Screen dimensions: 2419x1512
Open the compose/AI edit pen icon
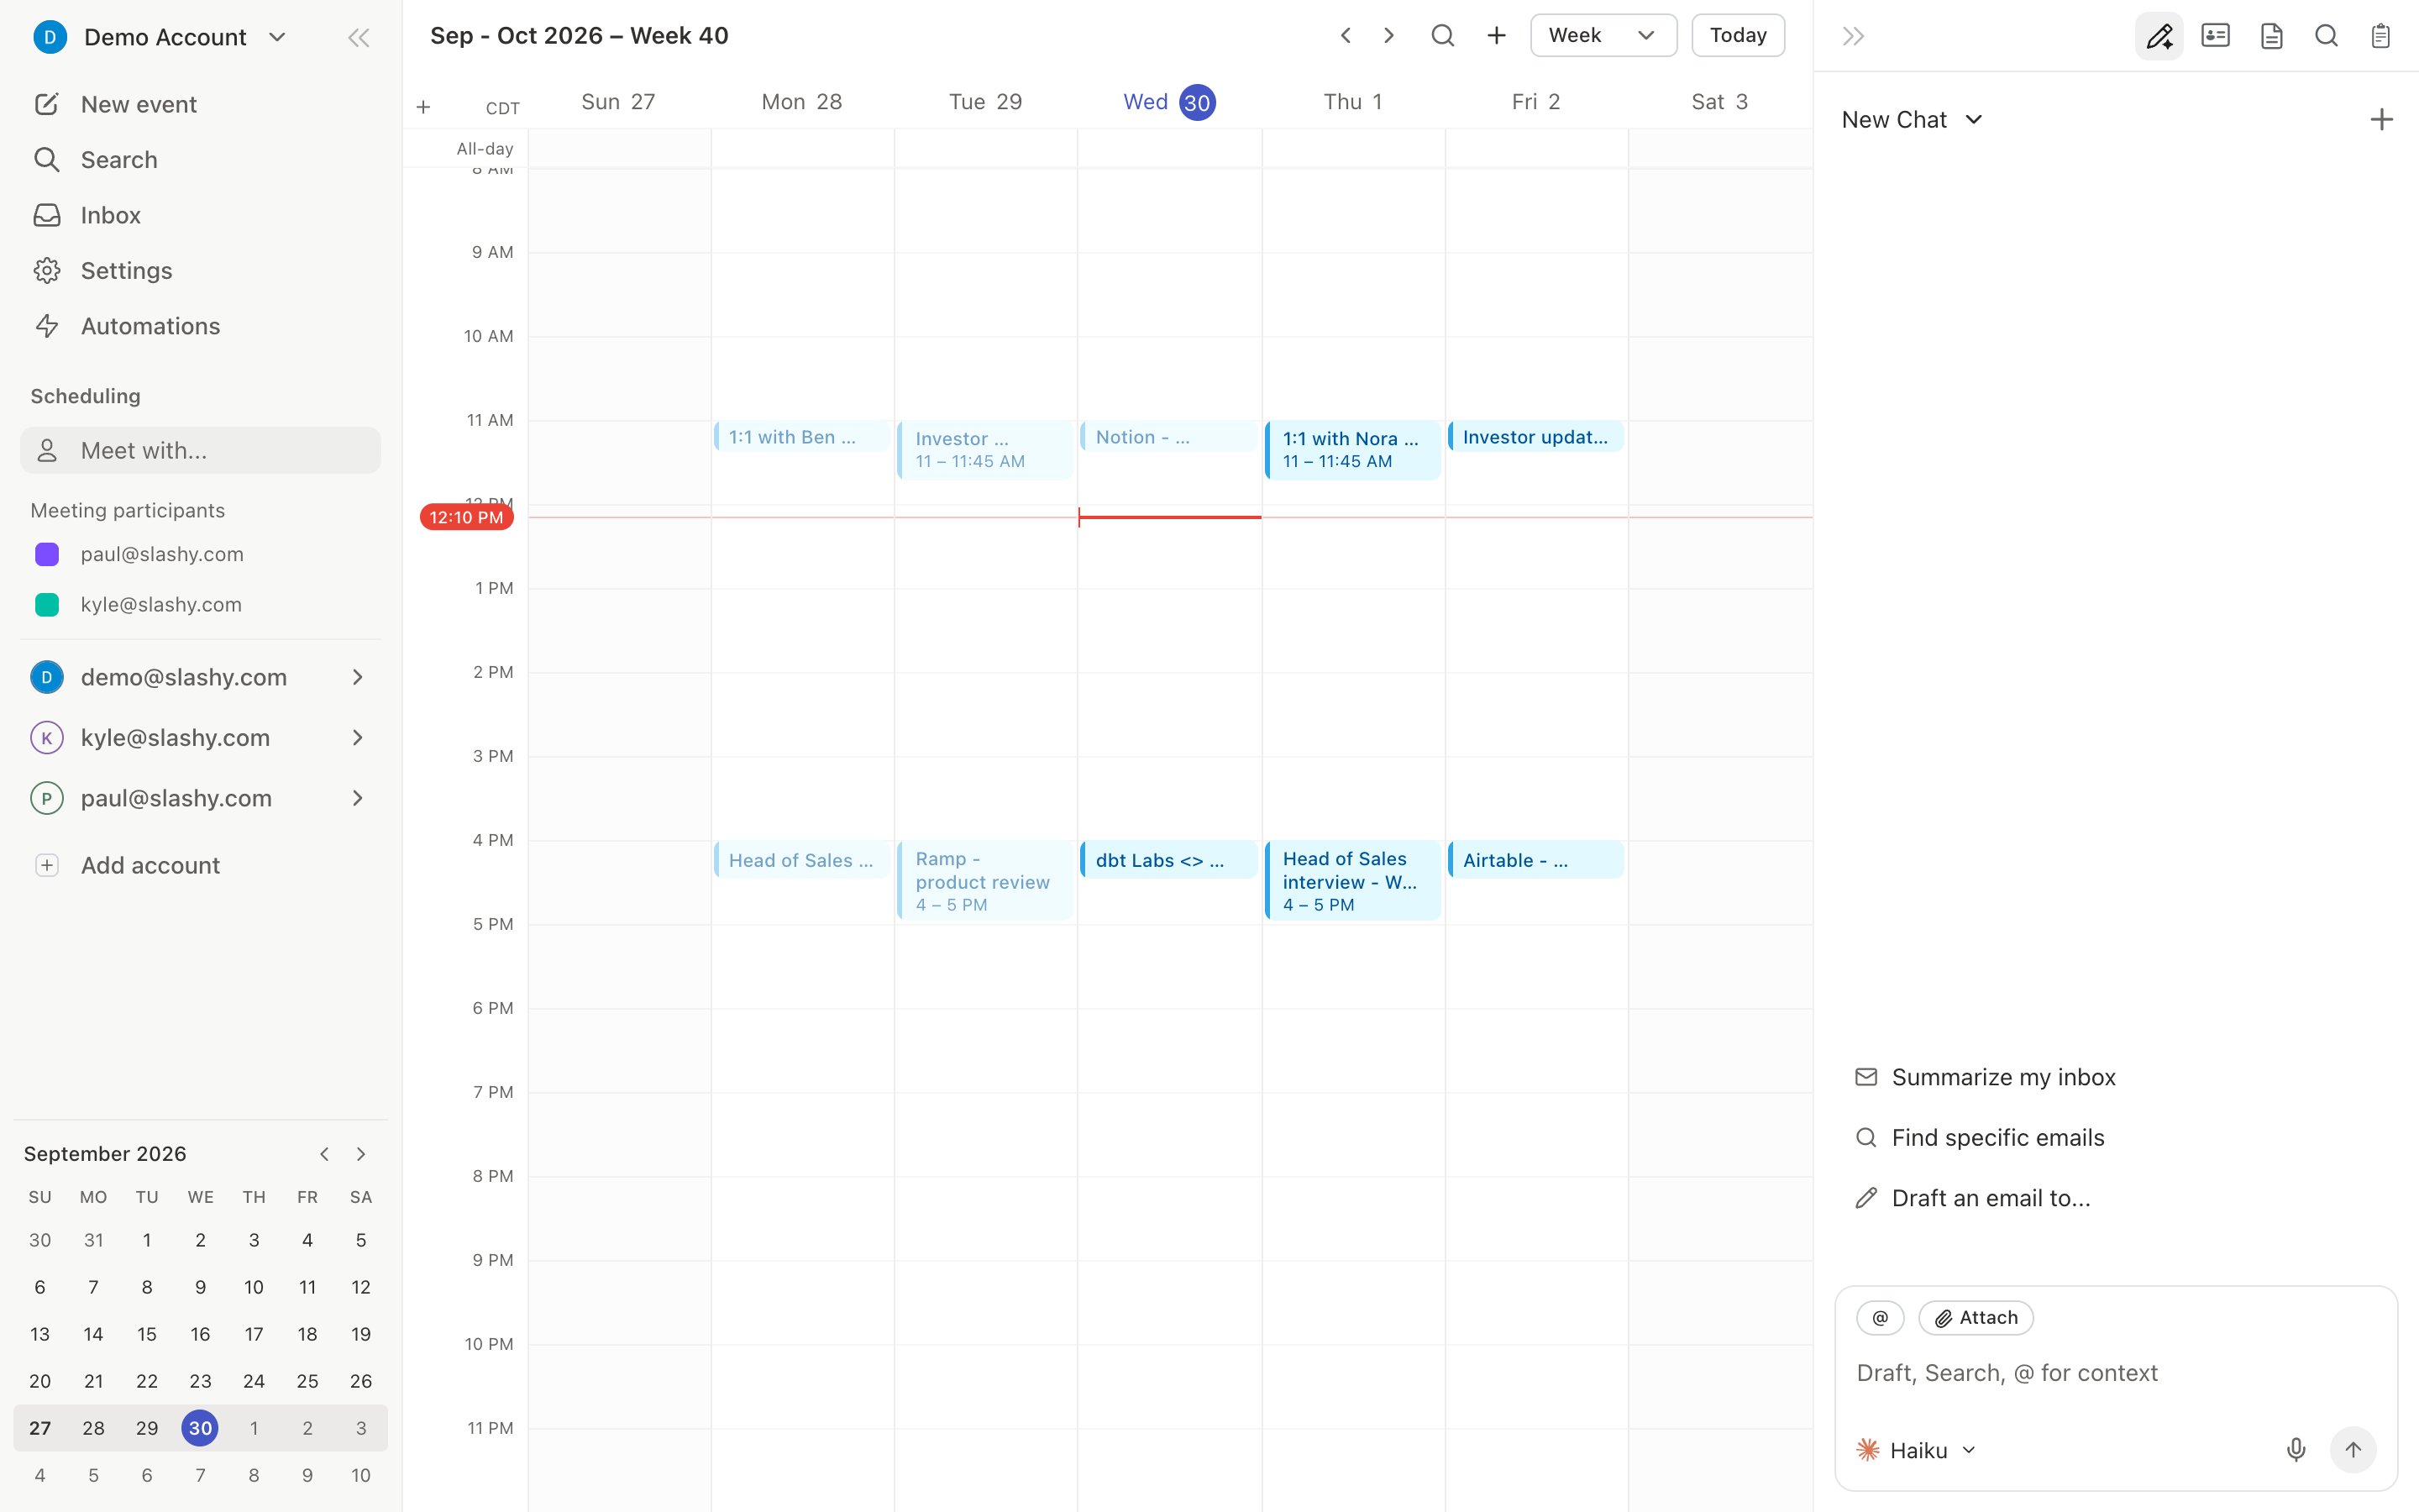pyautogui.click(x=2159, y=36)
